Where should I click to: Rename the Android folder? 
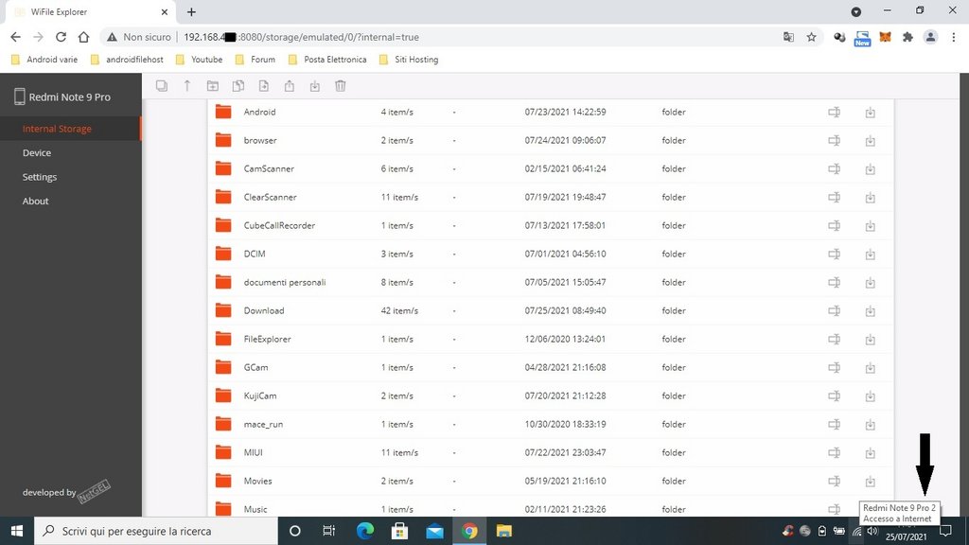click(x=835, y=112)
